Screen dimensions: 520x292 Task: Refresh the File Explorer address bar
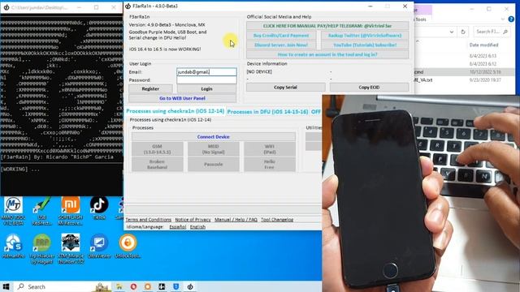(x=463, y=32)
